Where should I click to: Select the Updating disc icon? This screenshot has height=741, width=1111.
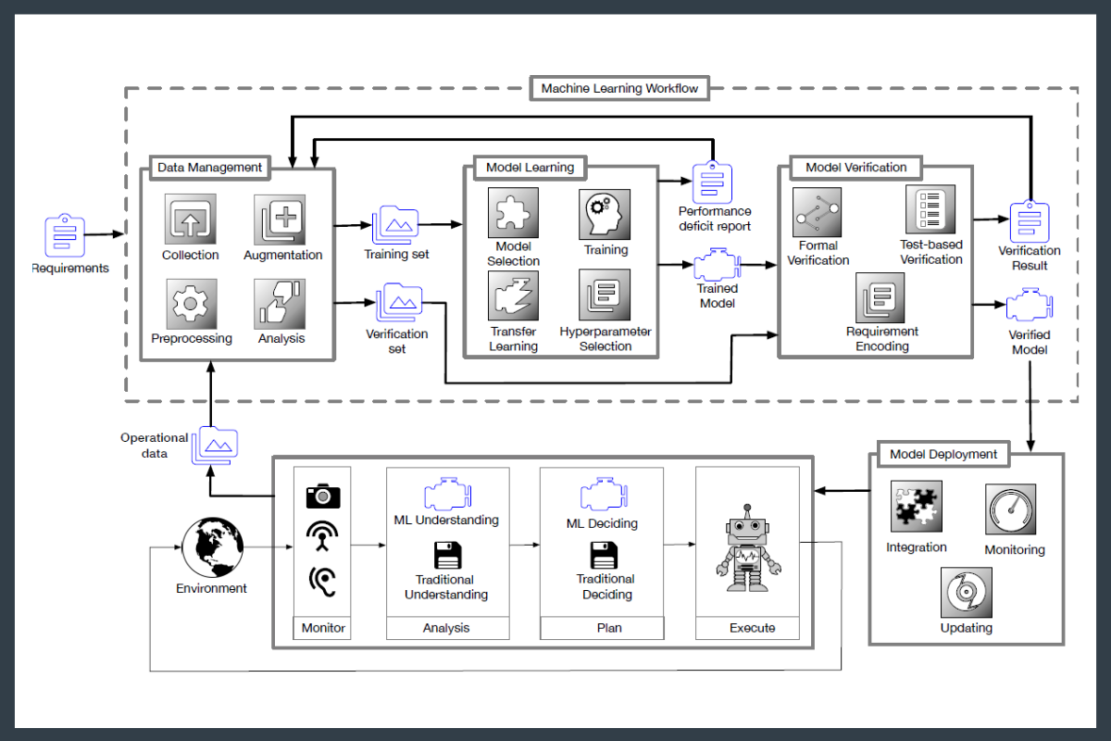tap(967, 593)
